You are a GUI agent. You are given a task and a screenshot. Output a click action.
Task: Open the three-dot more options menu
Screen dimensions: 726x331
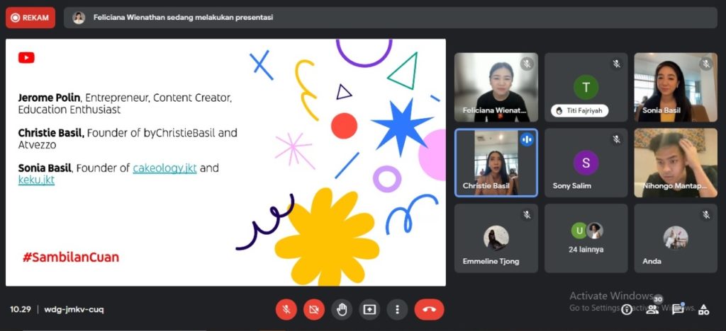pos(397,310)
